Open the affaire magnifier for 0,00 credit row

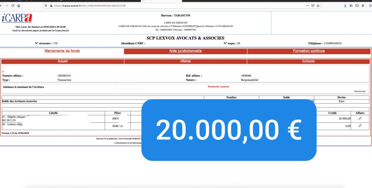[x=360, y=126]
